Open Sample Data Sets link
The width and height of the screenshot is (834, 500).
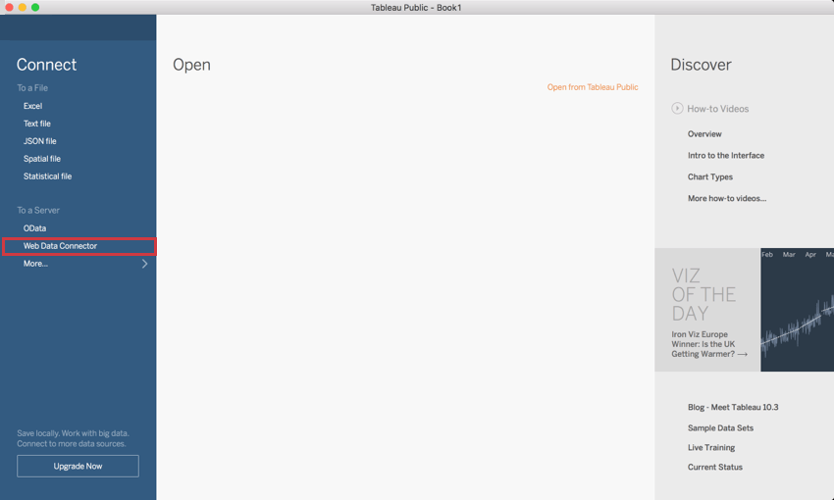721,427
